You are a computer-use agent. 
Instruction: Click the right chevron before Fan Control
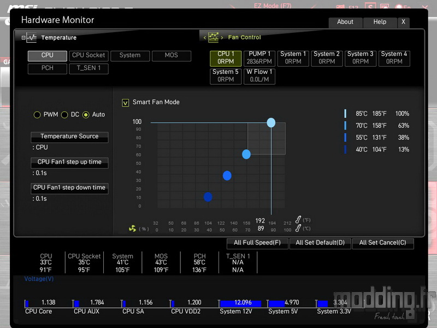pos(222,38)
